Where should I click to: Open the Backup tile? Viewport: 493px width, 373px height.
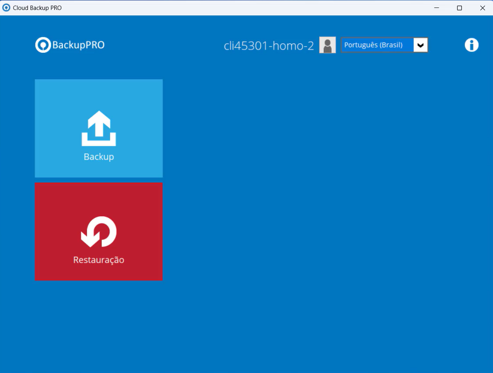(99, 128)
